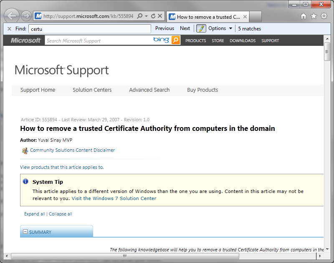This screenshot has width=334, height=263.
Task: Open Advanced Search navigation item
Action: pyautogui.click(x=149, y=90)
